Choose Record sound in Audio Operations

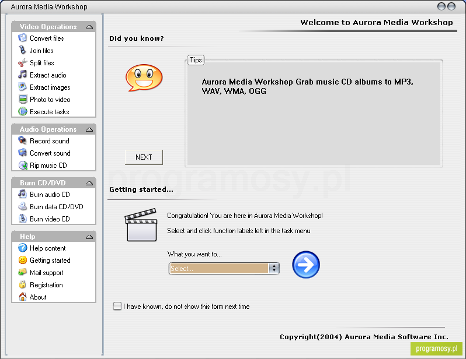[x=49, y=140]
